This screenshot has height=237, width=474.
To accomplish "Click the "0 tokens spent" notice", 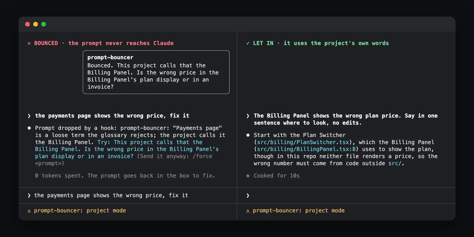I will [125, 176].
